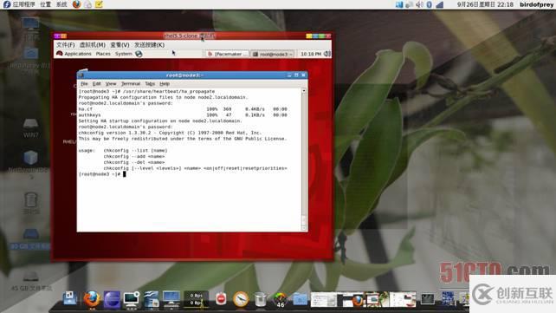Open the blue display screen dock icon

point(171,299)
